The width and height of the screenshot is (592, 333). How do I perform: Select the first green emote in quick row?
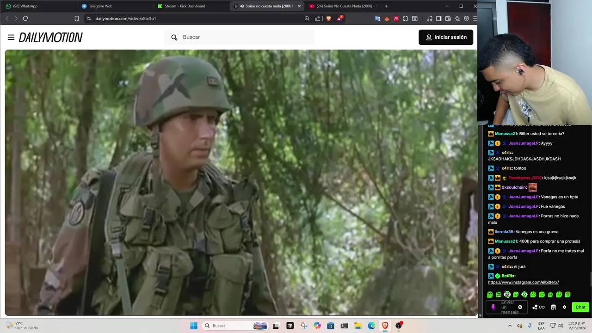pos(490,295)
